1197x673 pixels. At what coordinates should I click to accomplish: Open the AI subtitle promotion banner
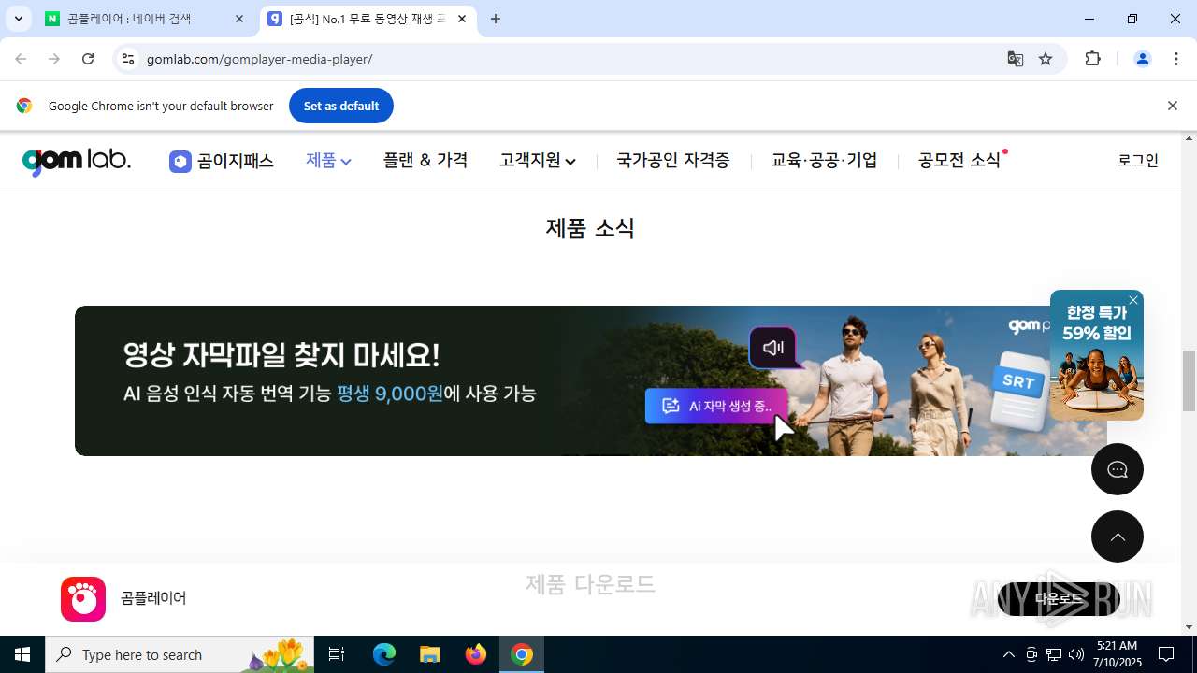[589, 380]
